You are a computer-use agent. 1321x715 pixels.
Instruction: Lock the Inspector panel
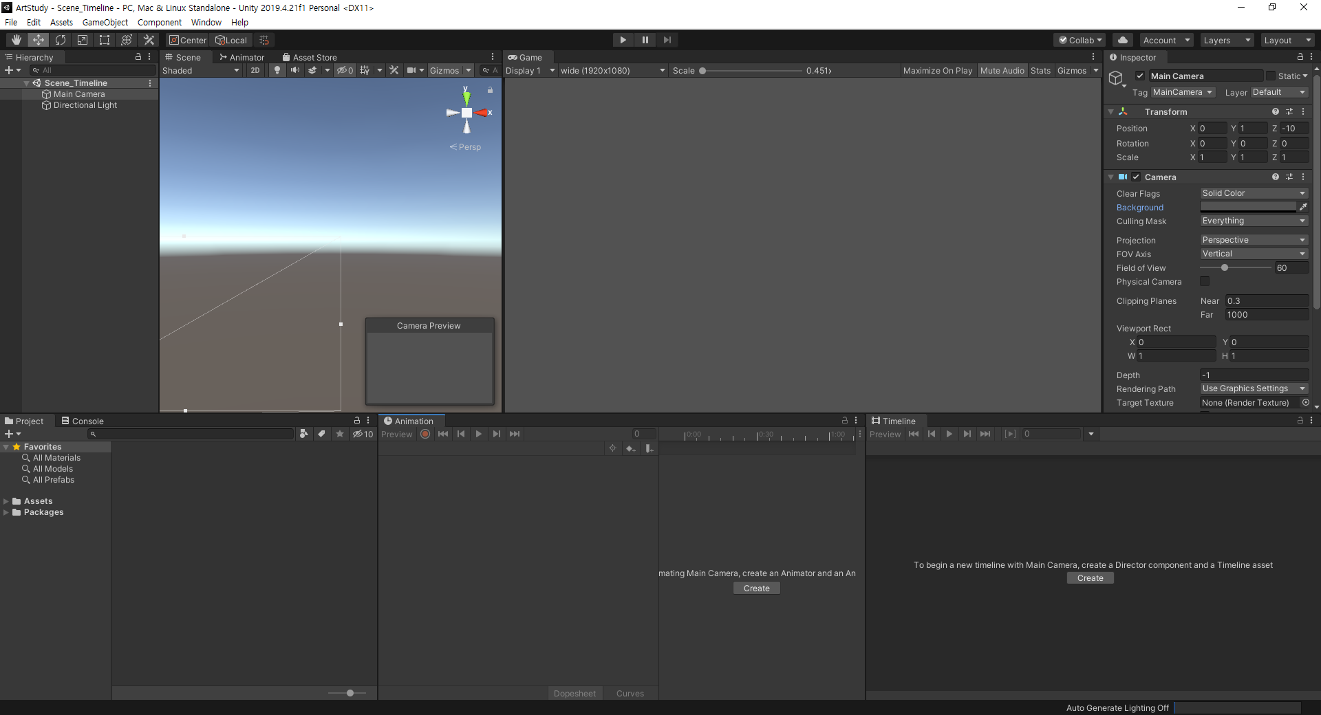tap(1300, 57)
